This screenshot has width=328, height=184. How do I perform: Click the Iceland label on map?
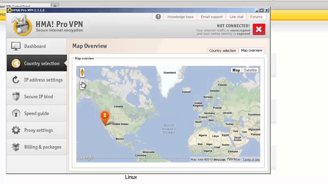(186, 92)
